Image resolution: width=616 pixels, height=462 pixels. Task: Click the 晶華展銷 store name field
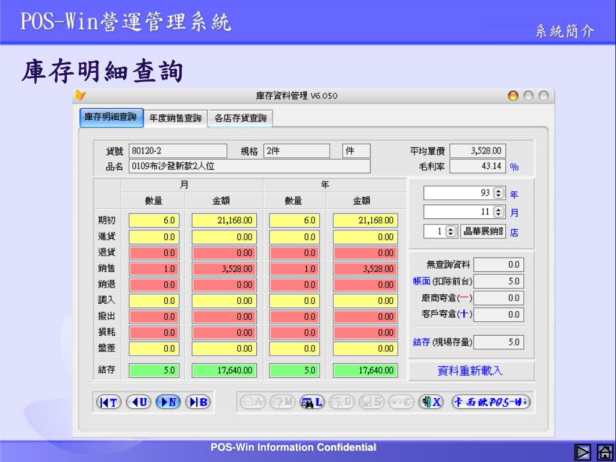tap(483, 232)
